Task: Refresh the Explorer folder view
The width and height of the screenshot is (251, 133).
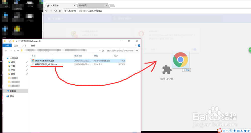Action: point(103,51)
